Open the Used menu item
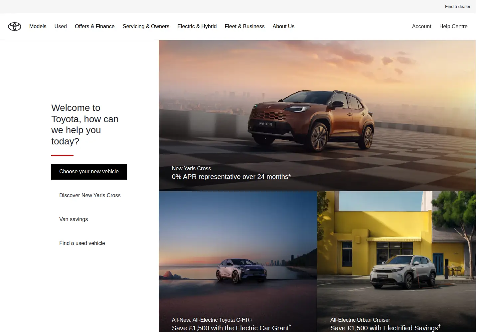Viewport: 479px width, 332px height. pos(61,27)
